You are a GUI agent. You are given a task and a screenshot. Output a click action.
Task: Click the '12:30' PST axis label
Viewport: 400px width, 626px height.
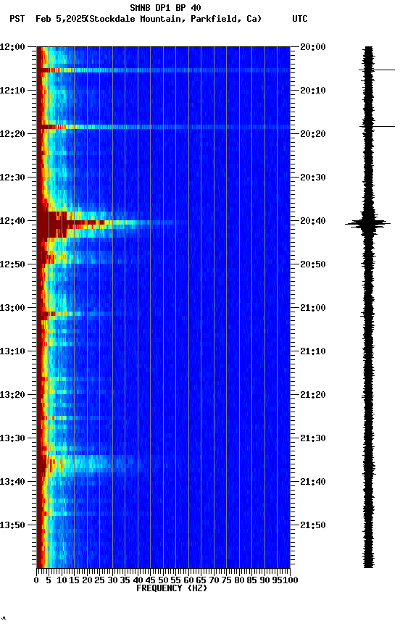[12, 178]
